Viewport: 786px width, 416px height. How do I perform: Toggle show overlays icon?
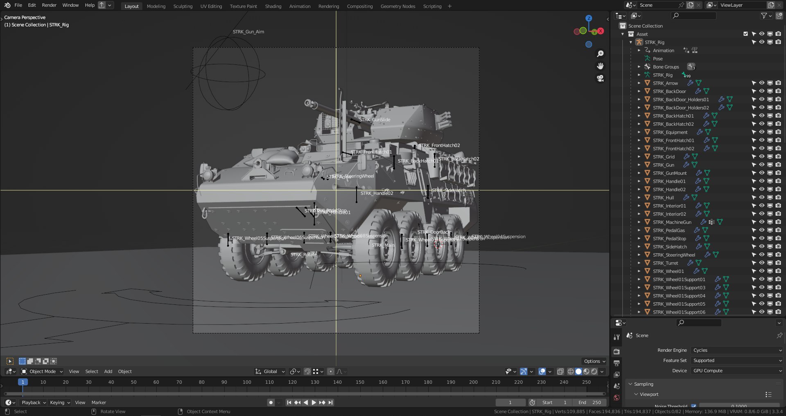pos(542,371)
